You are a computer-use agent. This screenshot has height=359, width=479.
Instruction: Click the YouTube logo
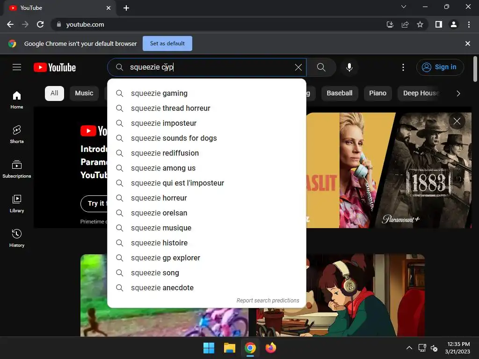(55, 67)
